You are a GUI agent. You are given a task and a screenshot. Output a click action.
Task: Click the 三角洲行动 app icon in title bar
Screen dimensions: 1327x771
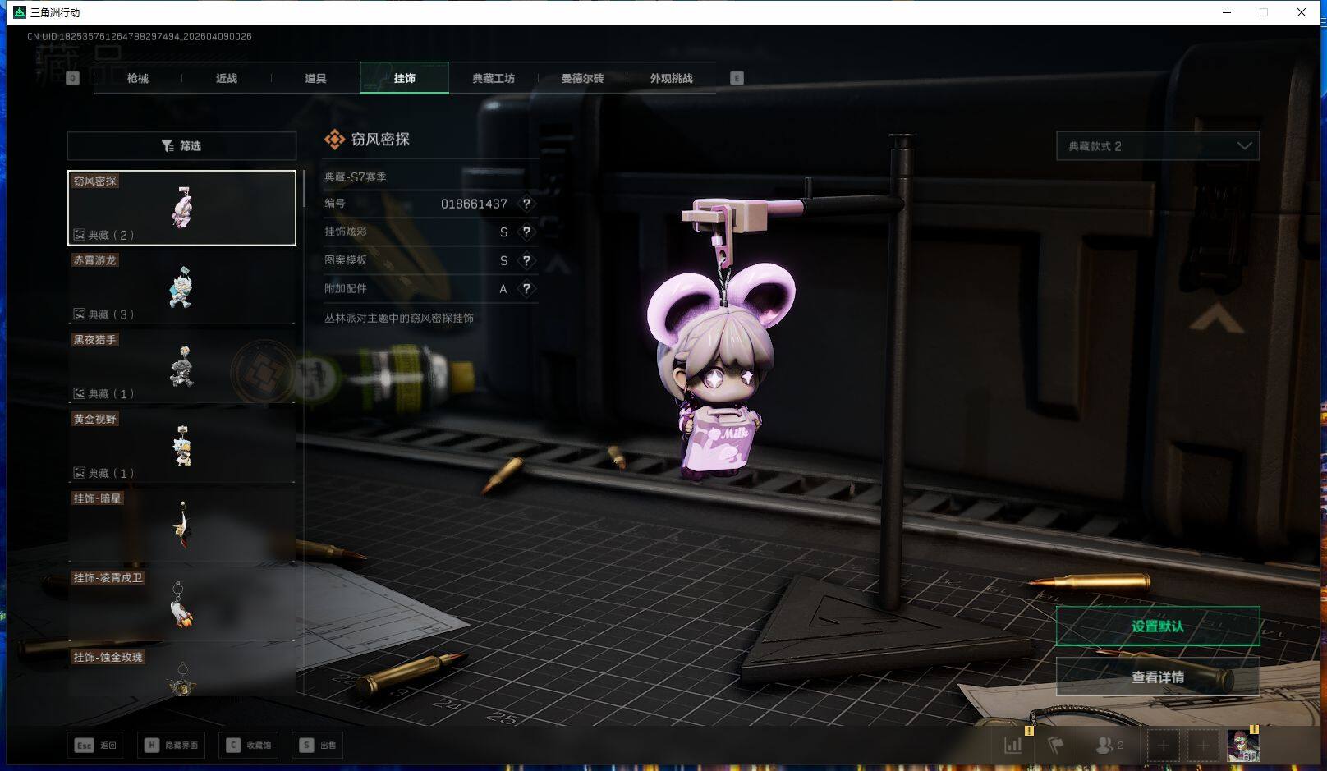pyautogui.click(x=19, y=12)
